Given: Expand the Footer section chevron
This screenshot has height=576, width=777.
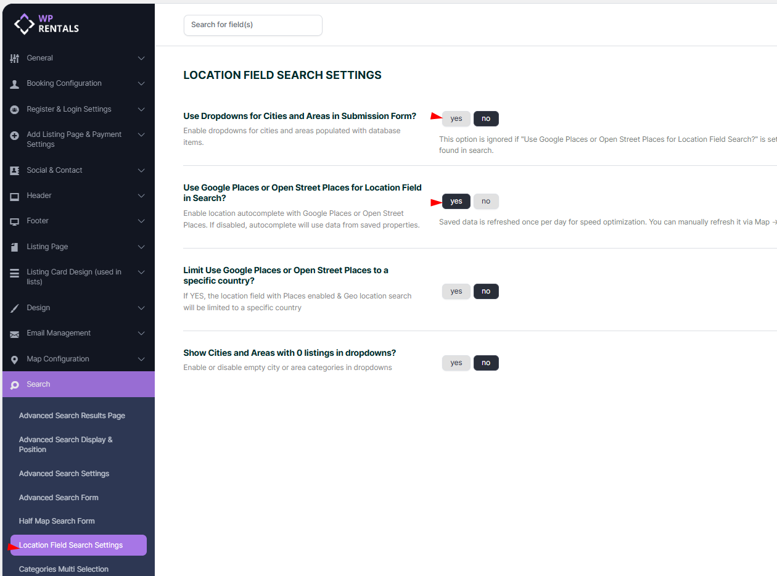Looking at the screenshot, I should point(141,221).
